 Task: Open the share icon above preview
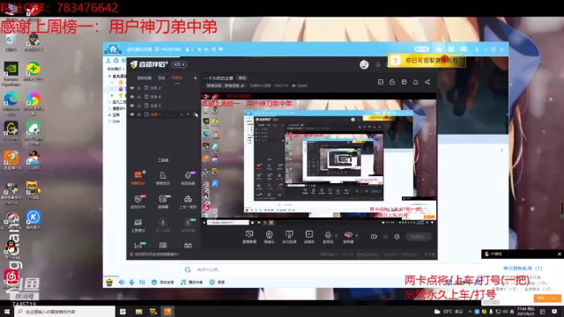(x=427, y=82)
